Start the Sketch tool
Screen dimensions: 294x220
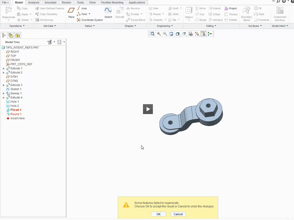[x=108, y=13]
